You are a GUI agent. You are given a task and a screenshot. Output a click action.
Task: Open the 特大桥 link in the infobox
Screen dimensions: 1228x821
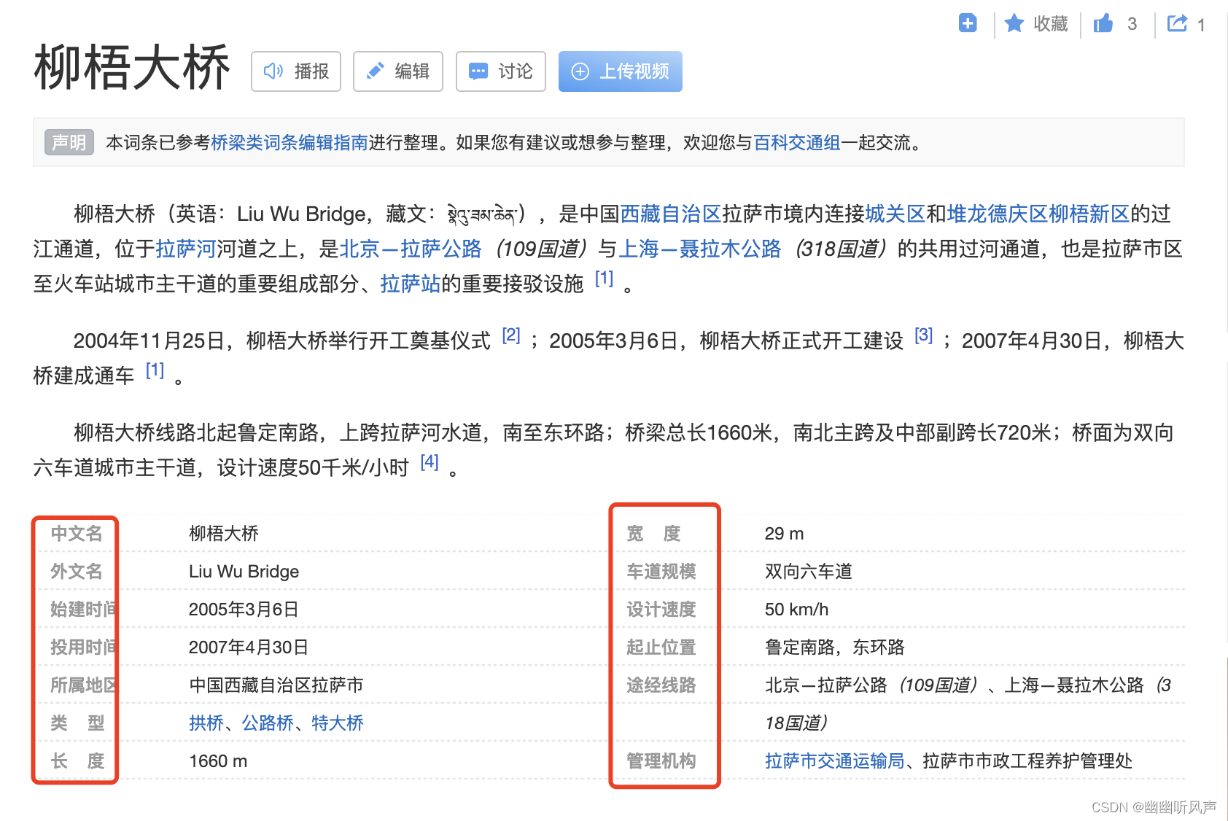[x=338, y=723]
